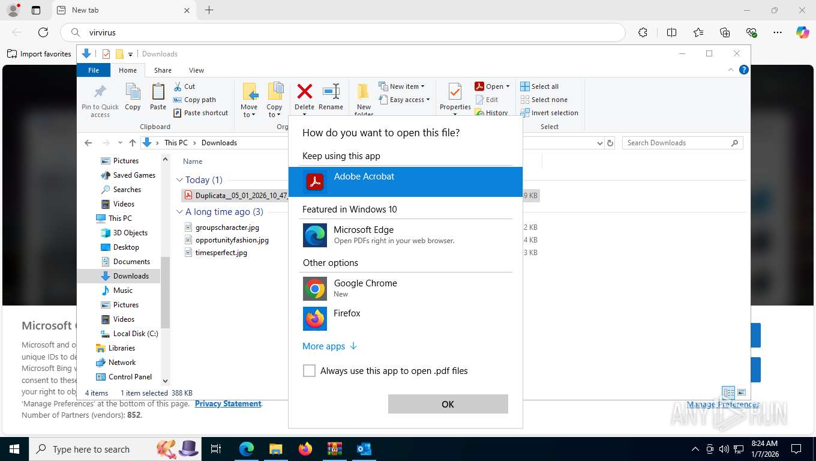
Task: Go up one folder level
Action: pos(133,143)
